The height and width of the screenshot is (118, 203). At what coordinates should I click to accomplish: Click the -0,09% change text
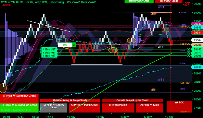(6, 5)
